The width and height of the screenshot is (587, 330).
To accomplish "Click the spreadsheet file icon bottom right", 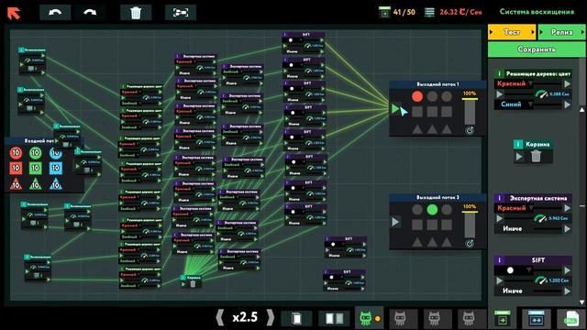I will point(570,318).
